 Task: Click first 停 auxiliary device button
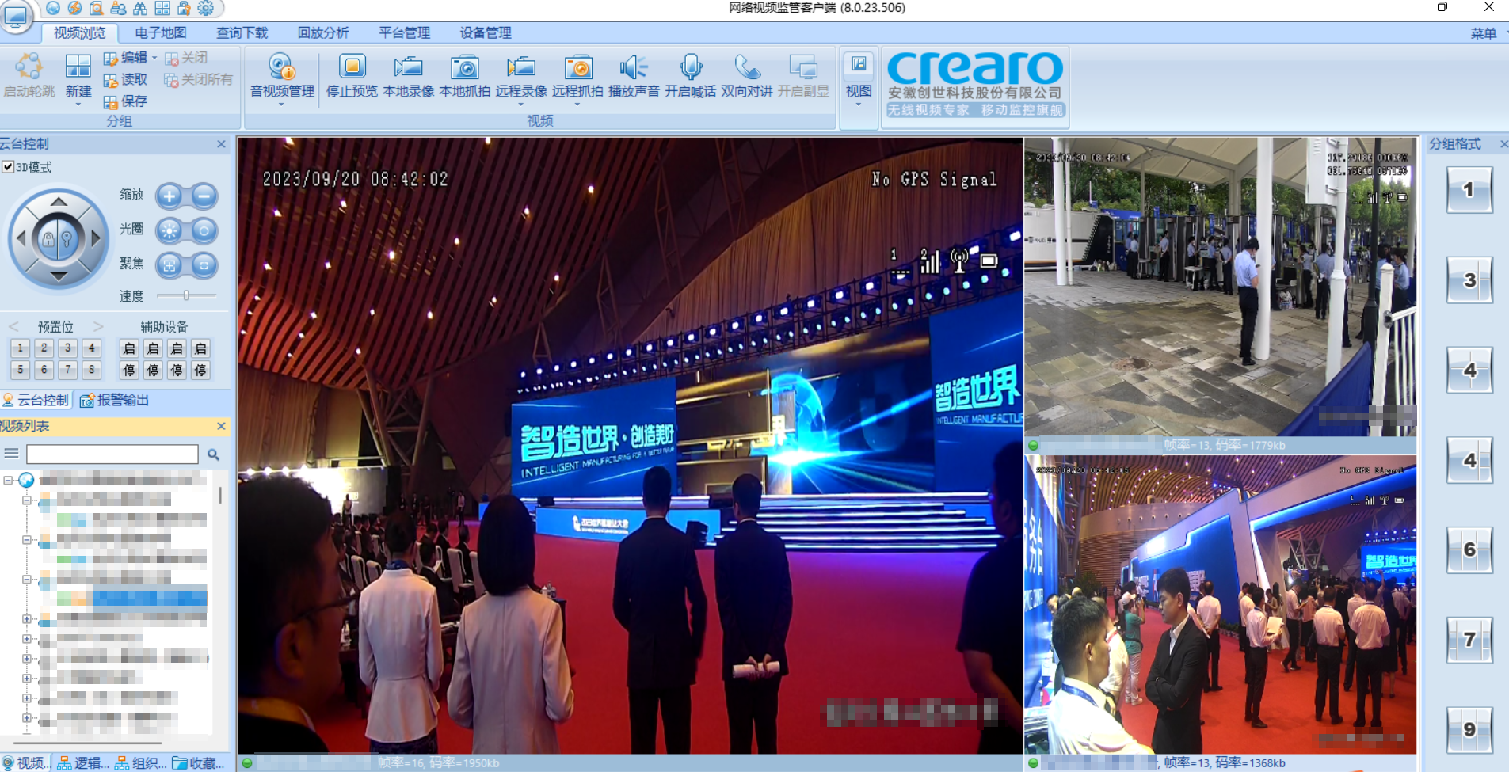[x=129, y=370]
